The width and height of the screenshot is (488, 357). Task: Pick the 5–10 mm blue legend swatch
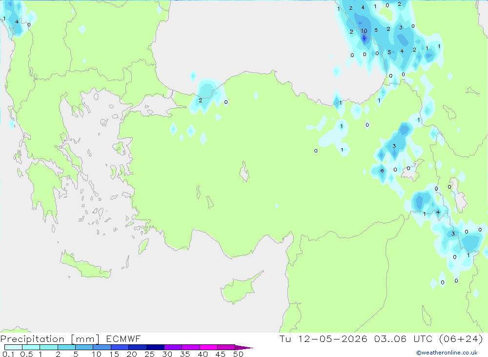(84, 347)
